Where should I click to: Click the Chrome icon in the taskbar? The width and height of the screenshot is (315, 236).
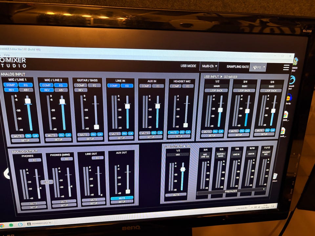click(x=2, y=226)
